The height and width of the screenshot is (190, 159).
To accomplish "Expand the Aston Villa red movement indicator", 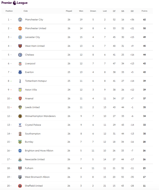I will point(11,90).
